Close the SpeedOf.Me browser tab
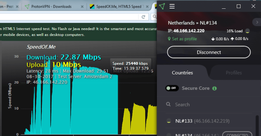 (x=149, y=6)
